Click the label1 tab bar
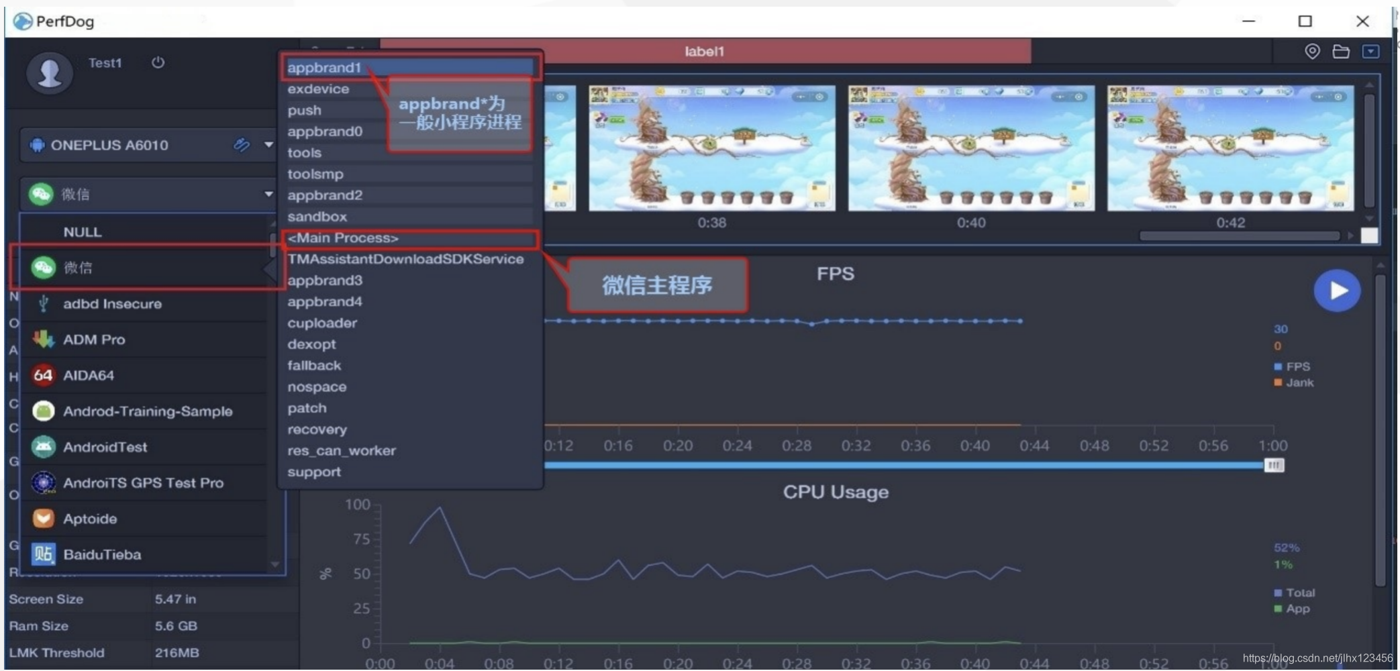Screen dimensions: 1400x671 coord(705,51)
